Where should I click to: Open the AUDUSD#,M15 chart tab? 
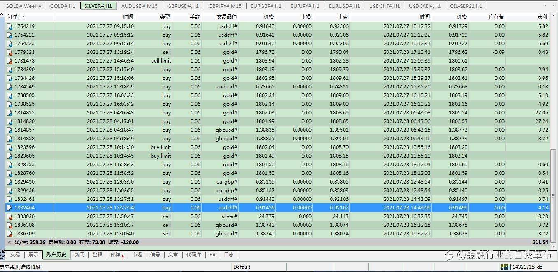pos(139,6)
